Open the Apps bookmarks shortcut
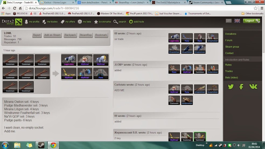This screenshot has height=149, width=265. pos(6,13)
